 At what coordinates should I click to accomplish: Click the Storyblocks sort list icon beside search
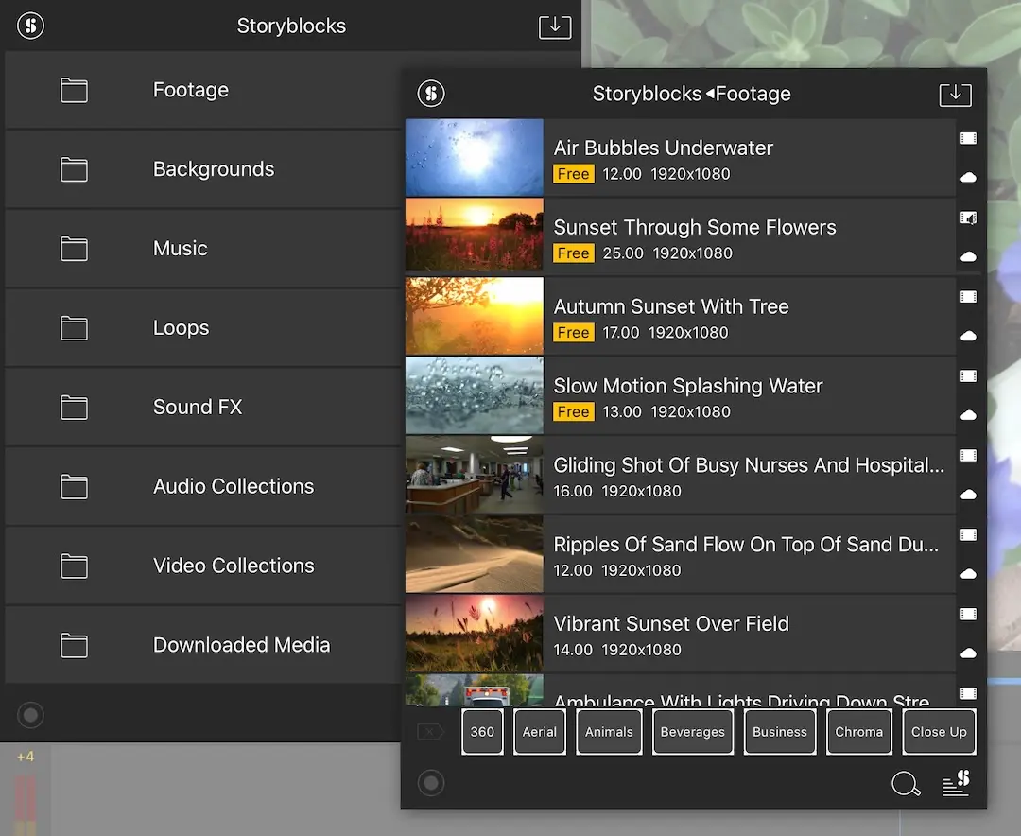(956, 783)
